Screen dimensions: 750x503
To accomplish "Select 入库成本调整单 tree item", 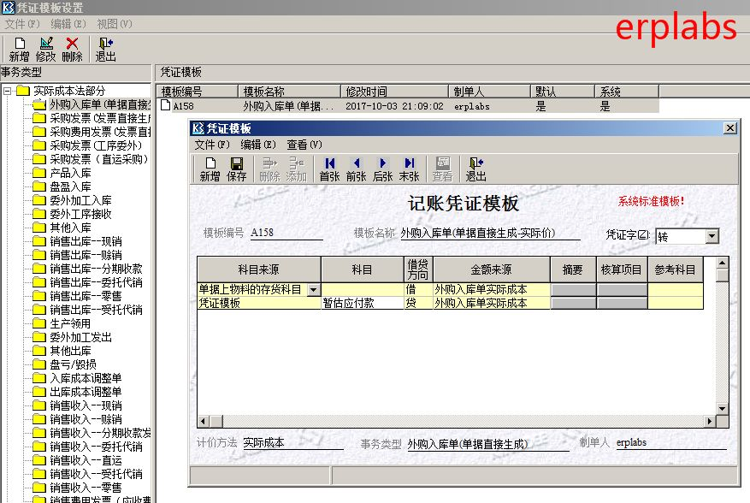I will tap(86, 378).
